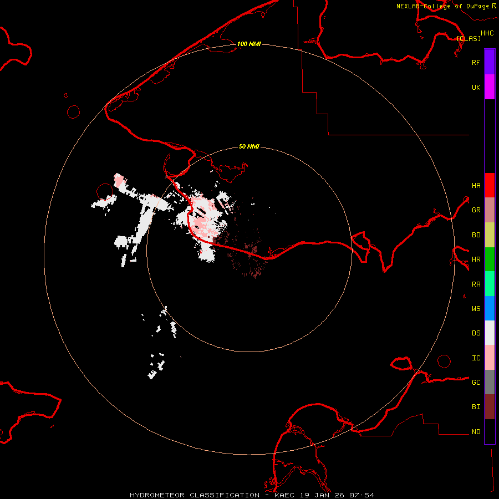
Task: Click the KAEC radar site identifier
Action: (x=284, y=495)
